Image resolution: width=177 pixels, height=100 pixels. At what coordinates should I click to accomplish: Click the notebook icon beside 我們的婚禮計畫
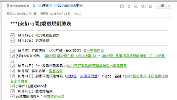[x=8, y=6]
